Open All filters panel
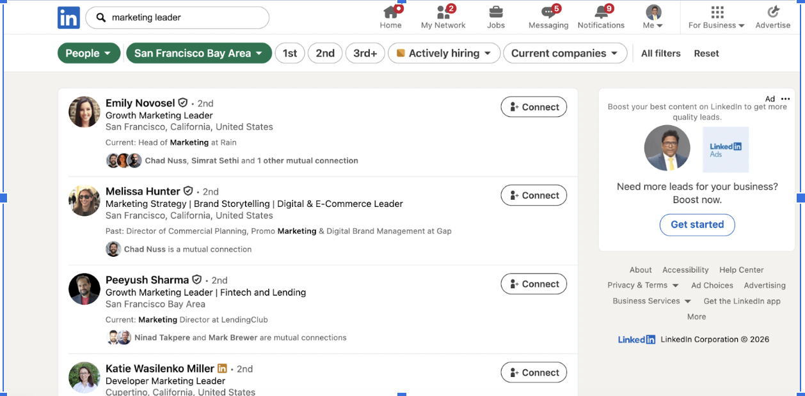 tap(661, 54)
